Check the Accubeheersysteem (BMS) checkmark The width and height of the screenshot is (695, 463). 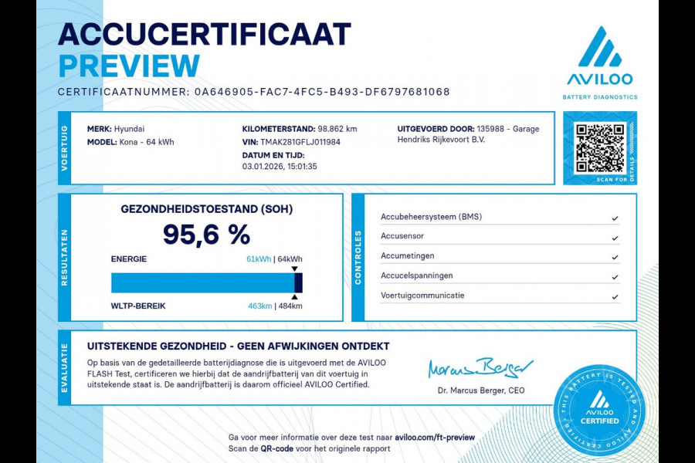[614, 217]
